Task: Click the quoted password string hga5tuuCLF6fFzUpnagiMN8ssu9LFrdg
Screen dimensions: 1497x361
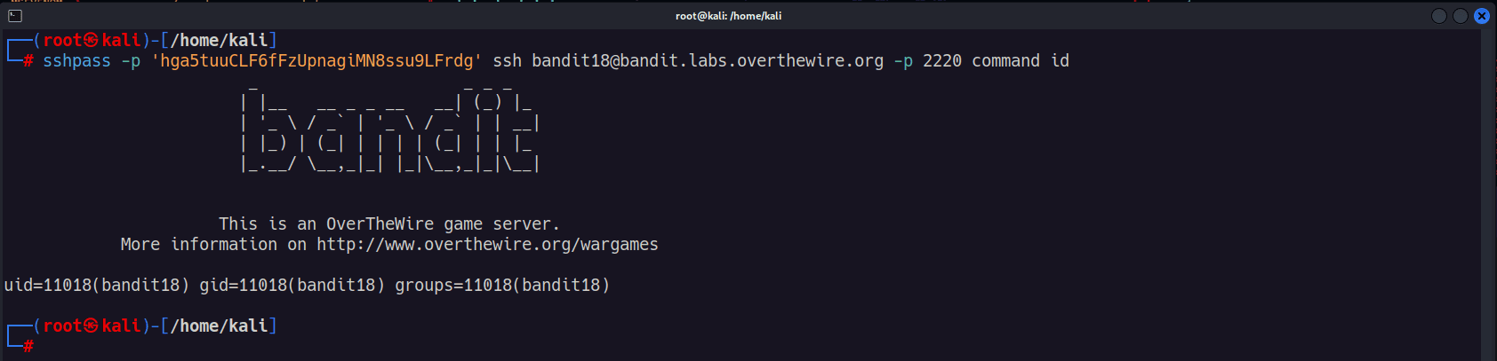Action: tap(316, 61)
